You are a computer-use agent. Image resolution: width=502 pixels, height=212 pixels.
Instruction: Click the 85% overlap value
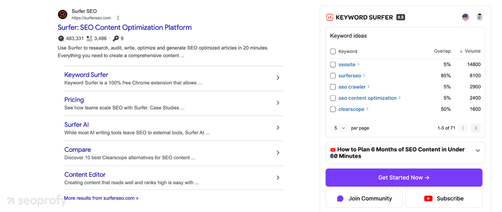(446, 76)
